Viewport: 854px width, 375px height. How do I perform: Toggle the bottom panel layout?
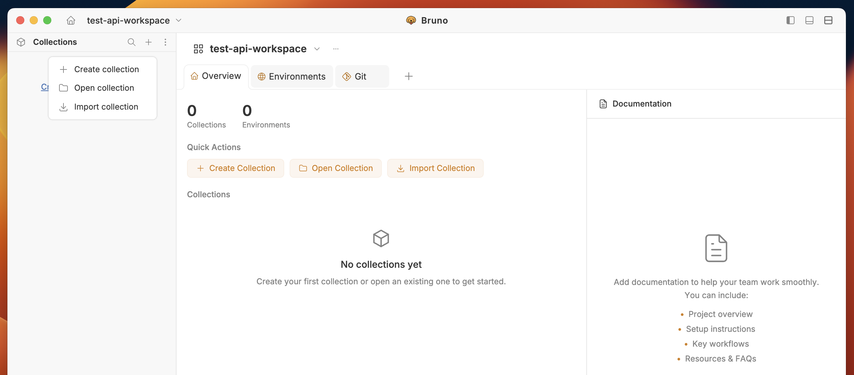point(809,20)
